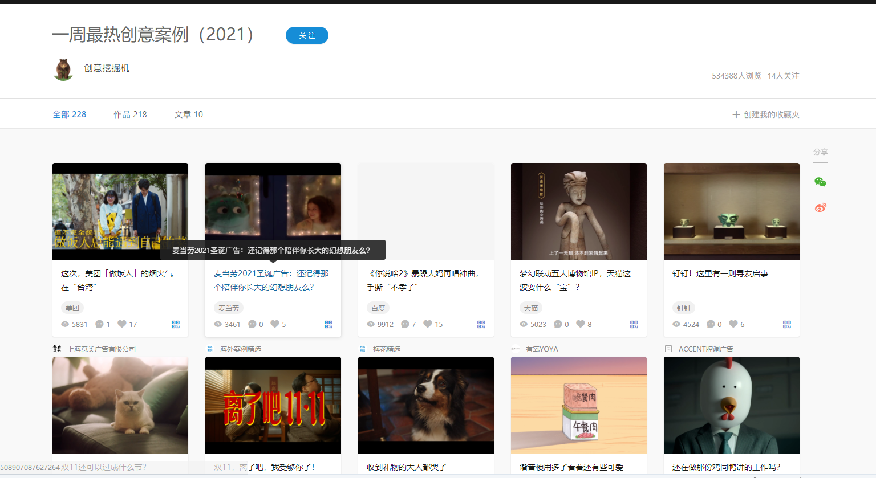Like the 百度 card heart icon
The image size is (876, 478).
tap(428, 324)
